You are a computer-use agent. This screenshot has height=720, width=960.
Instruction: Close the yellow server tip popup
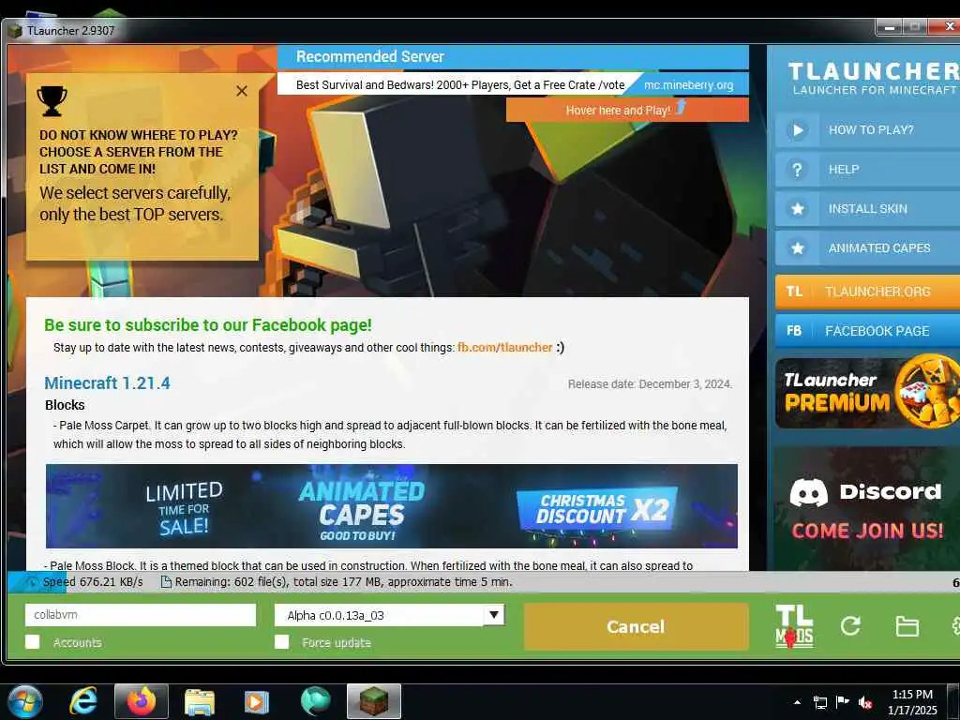[242, 91]
